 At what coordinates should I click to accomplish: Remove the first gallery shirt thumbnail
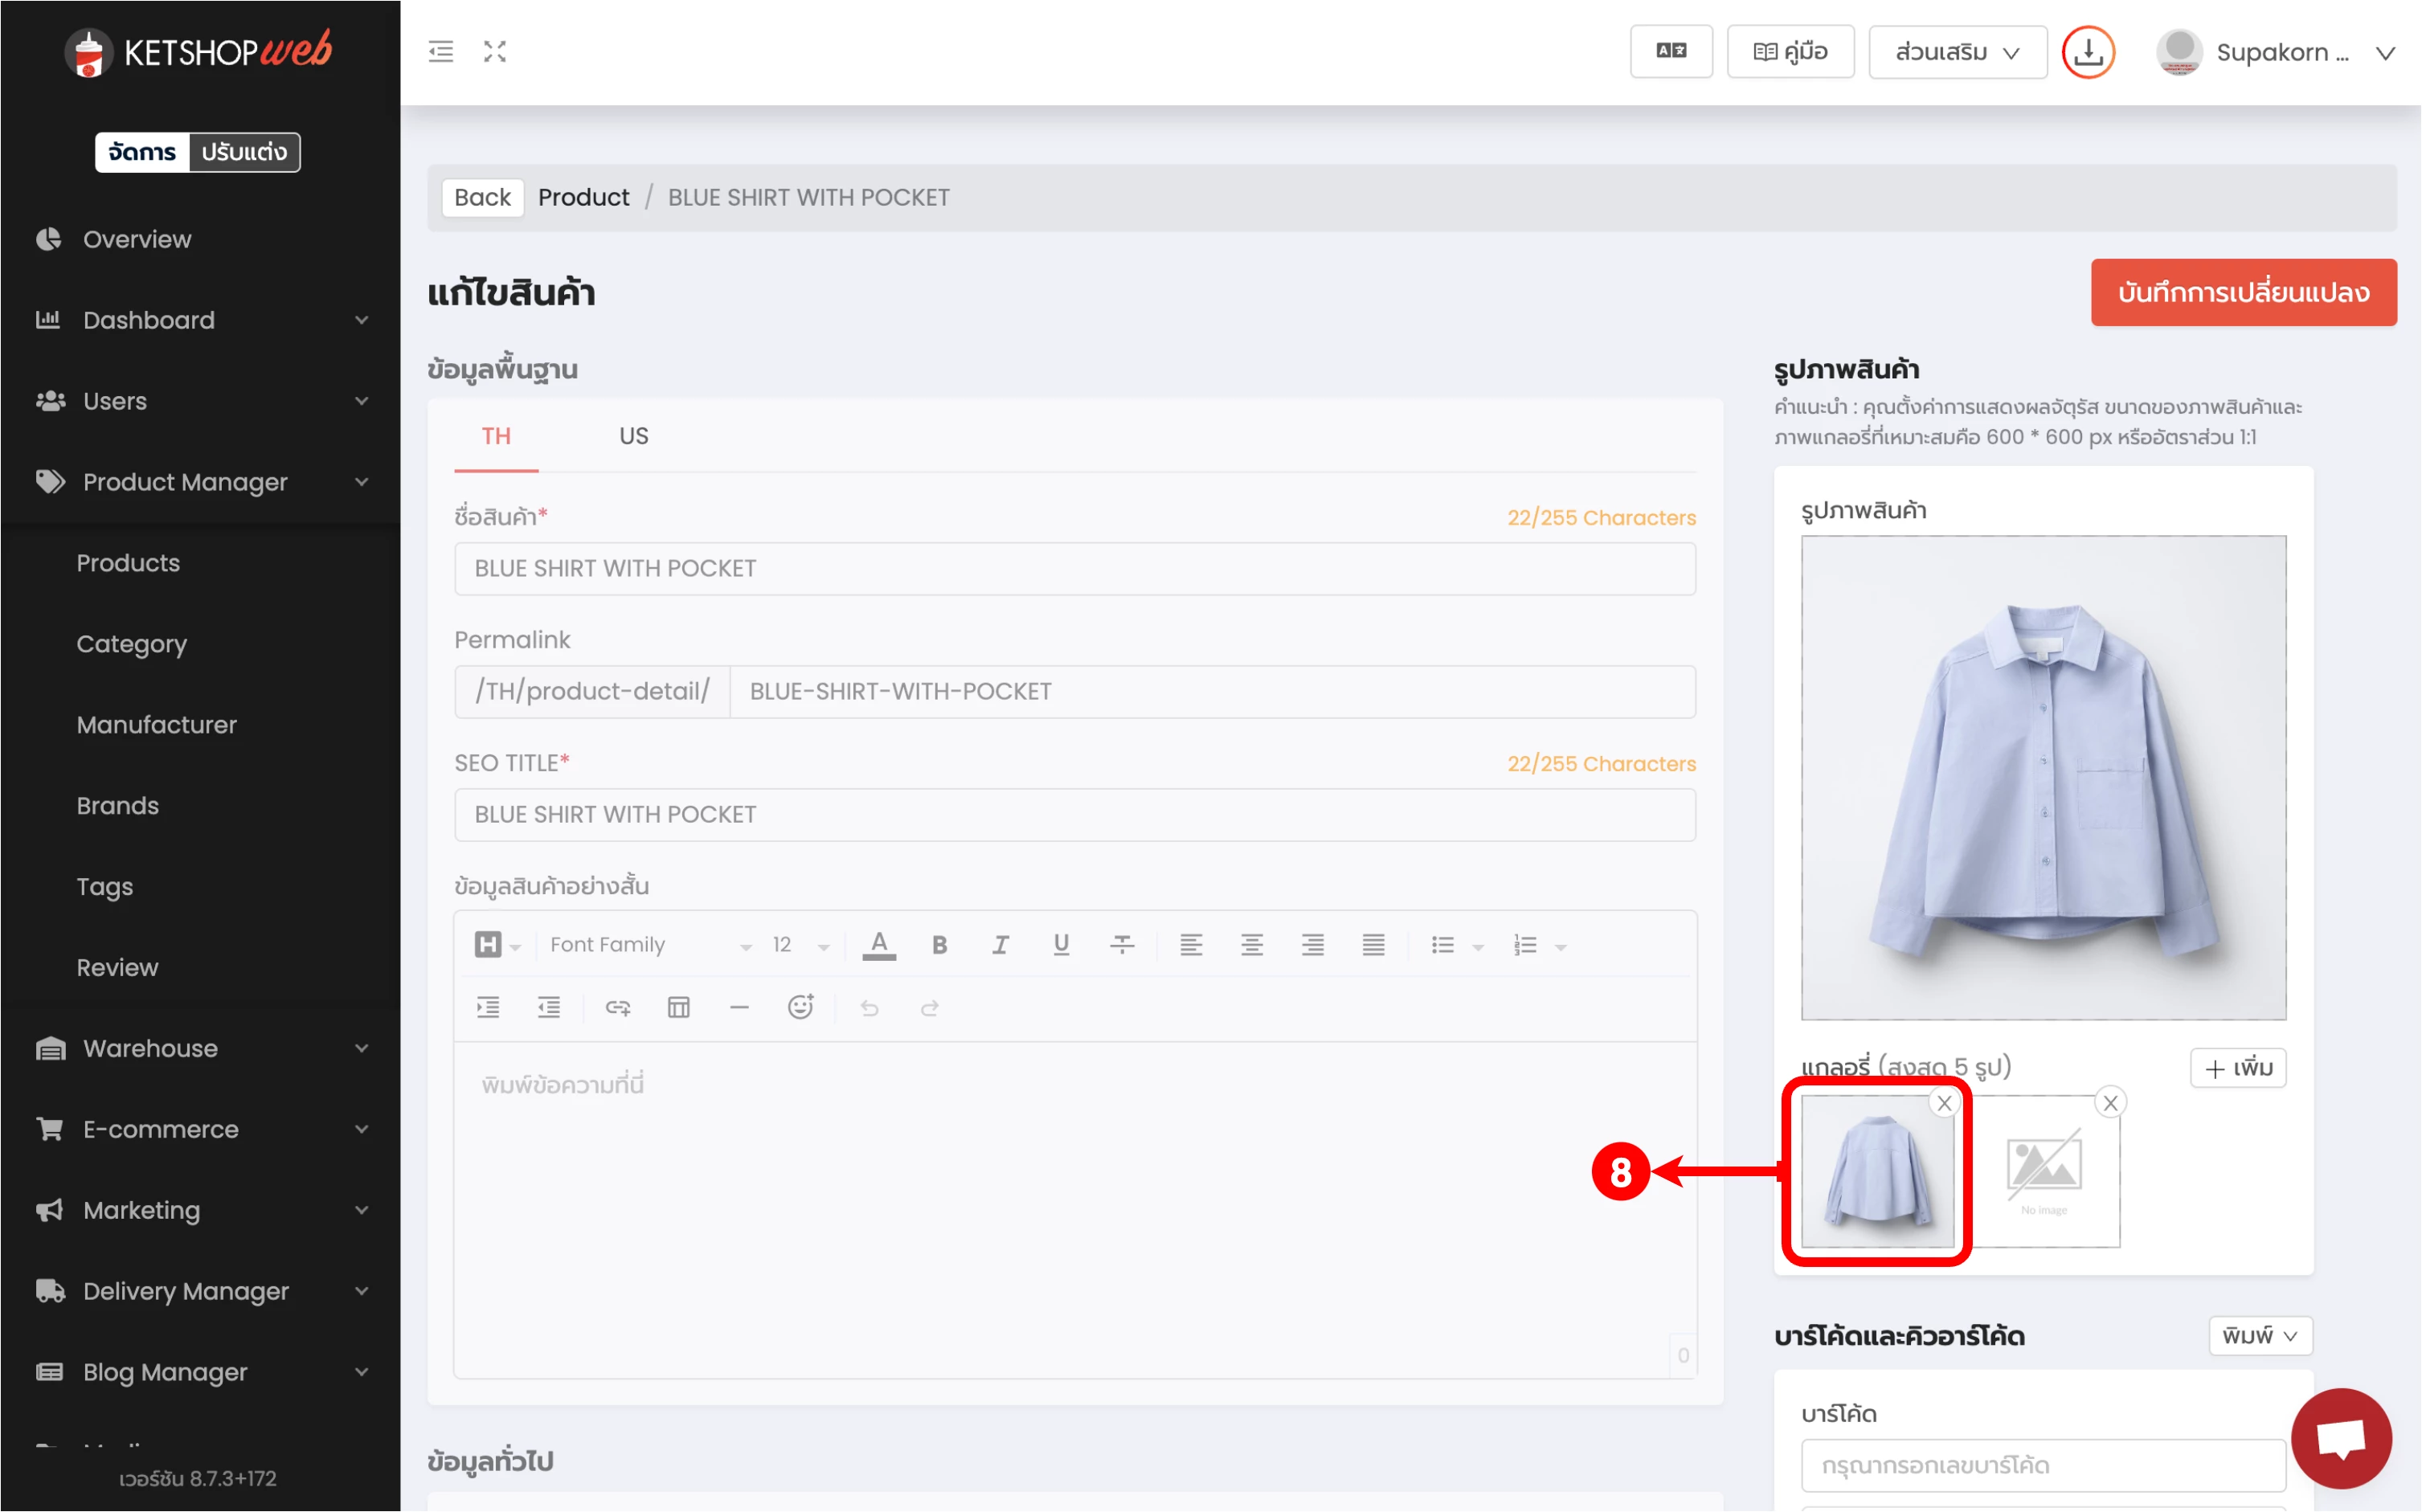click(x=1944, y=1103)
